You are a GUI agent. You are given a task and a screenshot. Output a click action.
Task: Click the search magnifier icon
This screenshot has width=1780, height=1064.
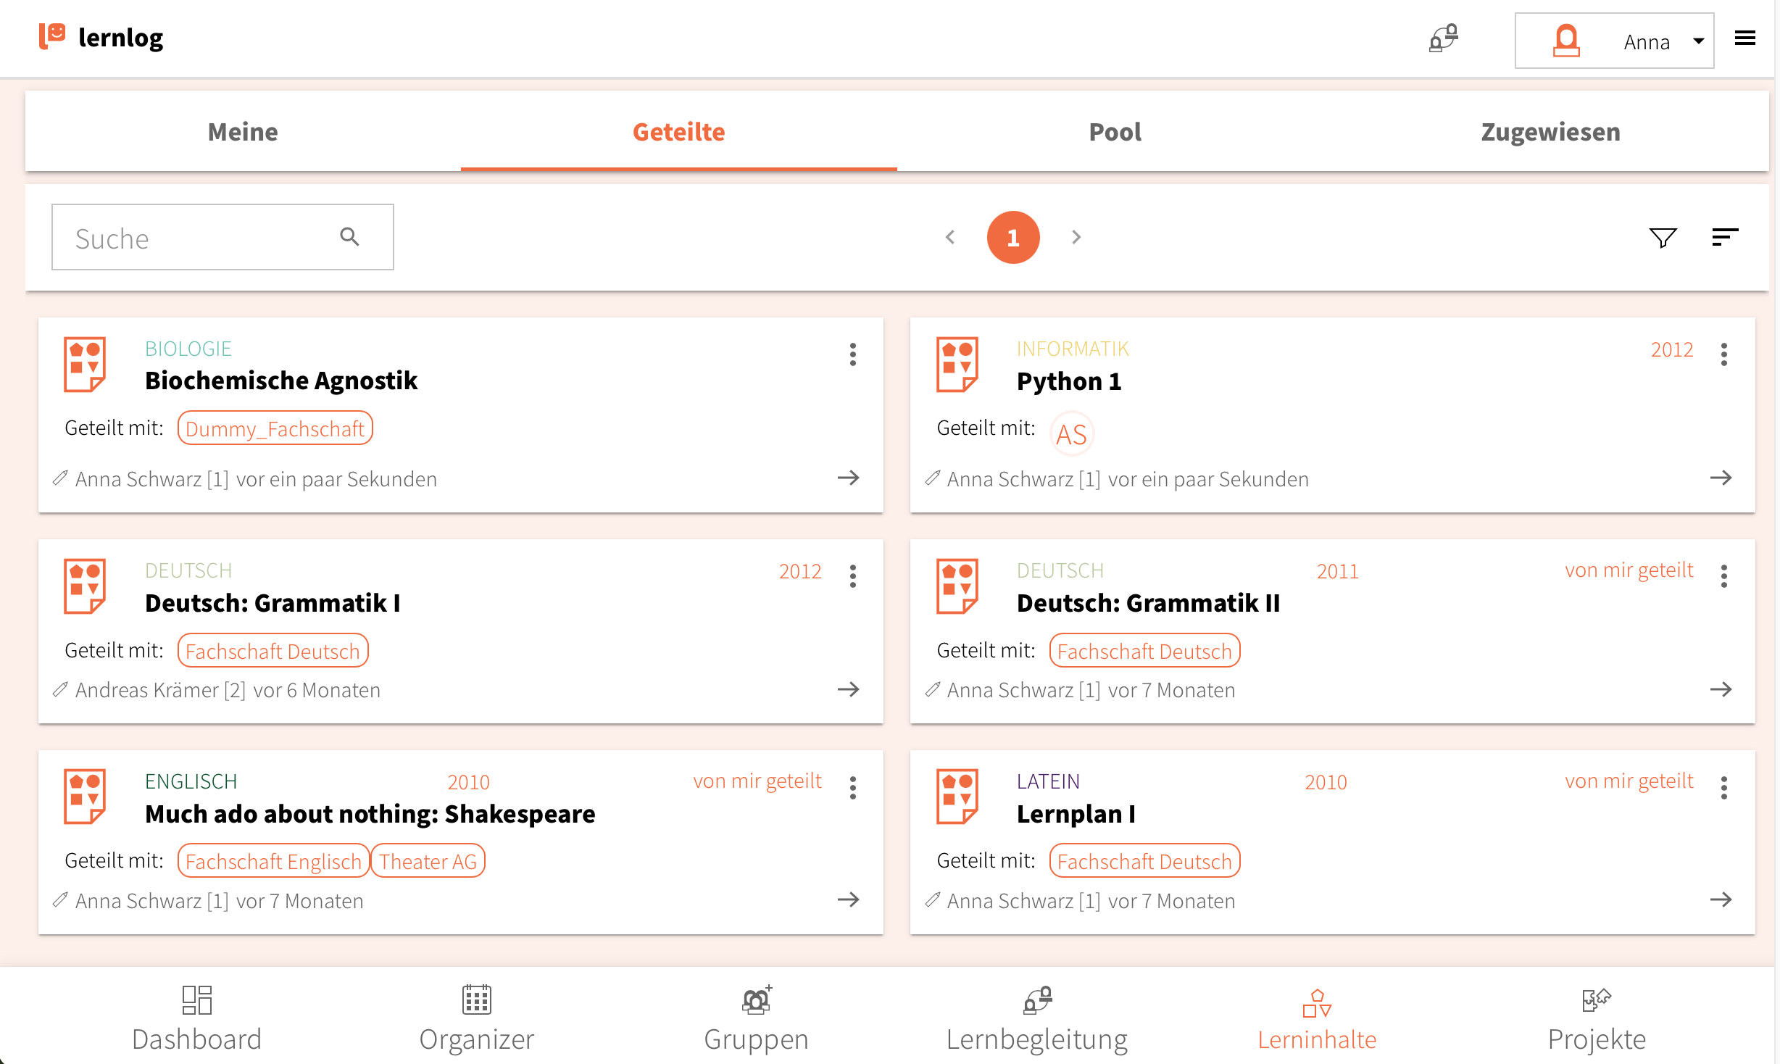350,236
